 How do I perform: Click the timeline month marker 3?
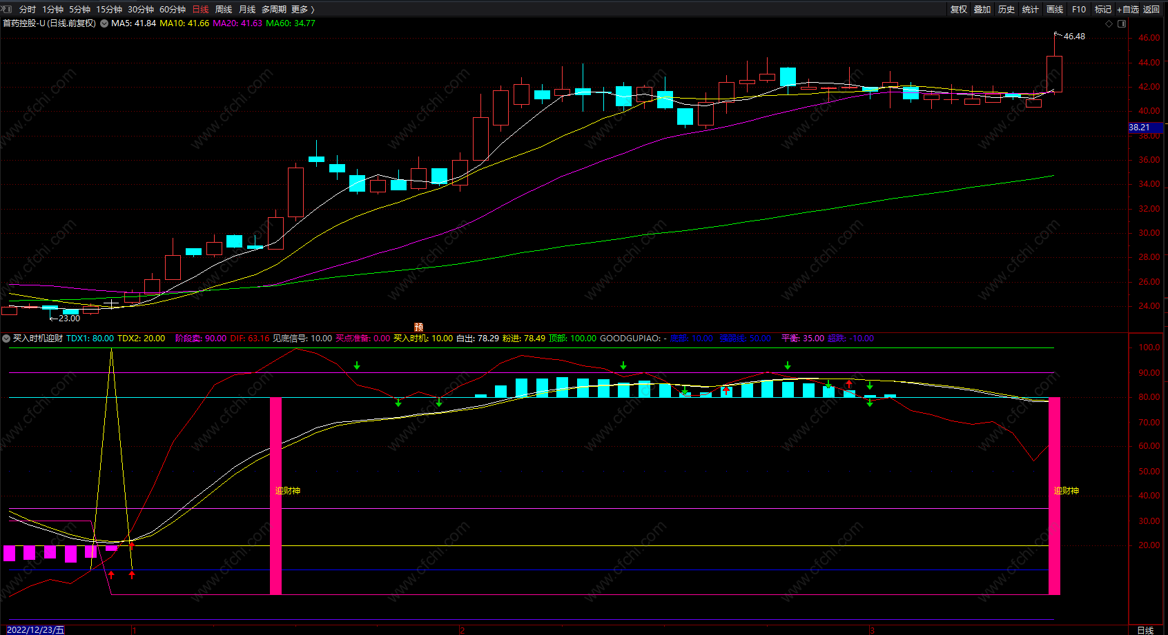coord(872,630)
